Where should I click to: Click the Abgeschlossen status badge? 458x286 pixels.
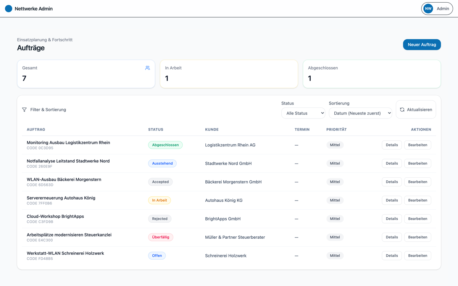pyautogui.click(x=165, y=145)
